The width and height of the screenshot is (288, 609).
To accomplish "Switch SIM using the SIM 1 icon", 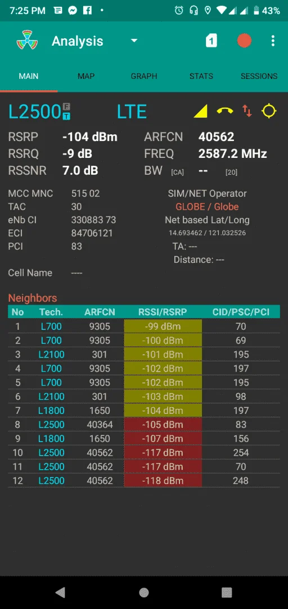I will pyautogui.click(x=211, y=41).
